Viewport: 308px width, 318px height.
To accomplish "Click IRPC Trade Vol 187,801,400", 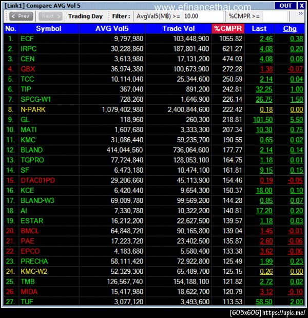I will pos(191,49).
